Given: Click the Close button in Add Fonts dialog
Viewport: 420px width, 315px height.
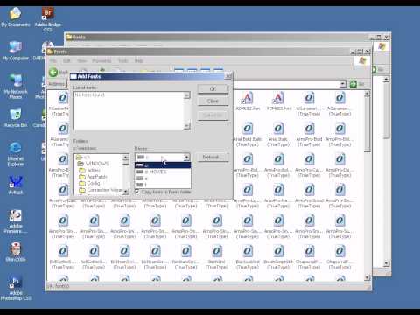Looking at the screenshot, I should click(213, 101).
